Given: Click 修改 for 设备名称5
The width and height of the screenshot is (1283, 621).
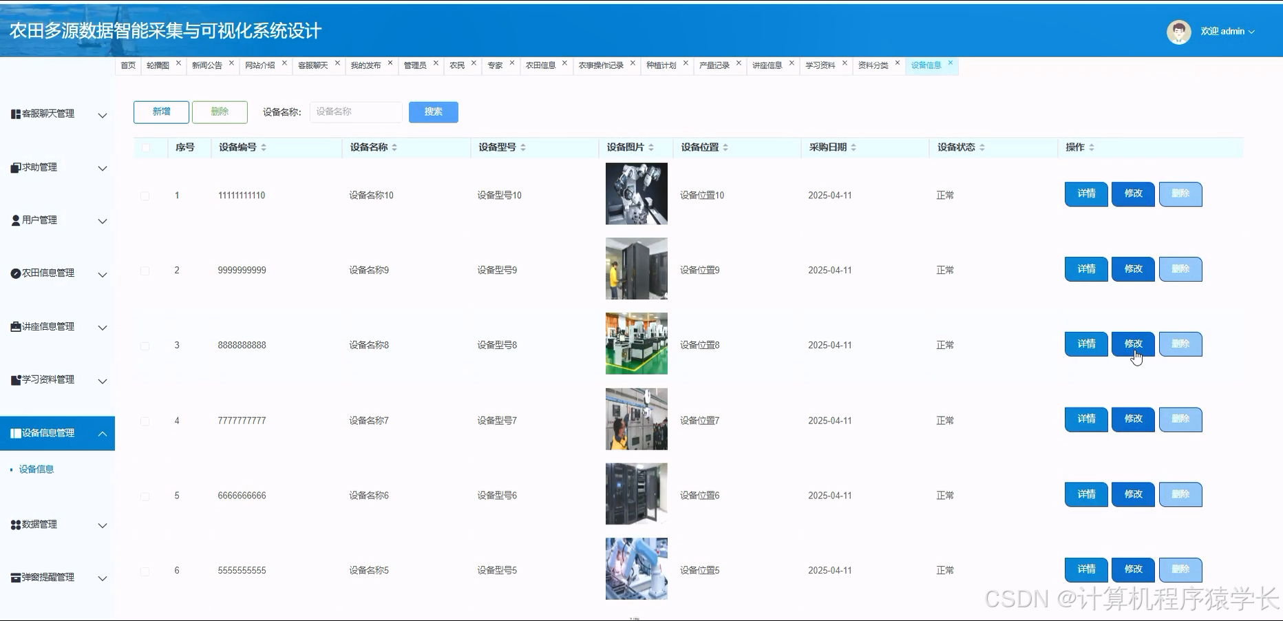Looking at the screenshot, I should click(1133, 569).
